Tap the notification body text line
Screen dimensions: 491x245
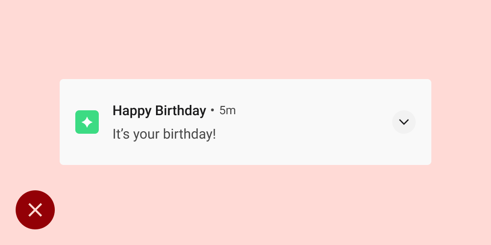click(x=164, y=134)
